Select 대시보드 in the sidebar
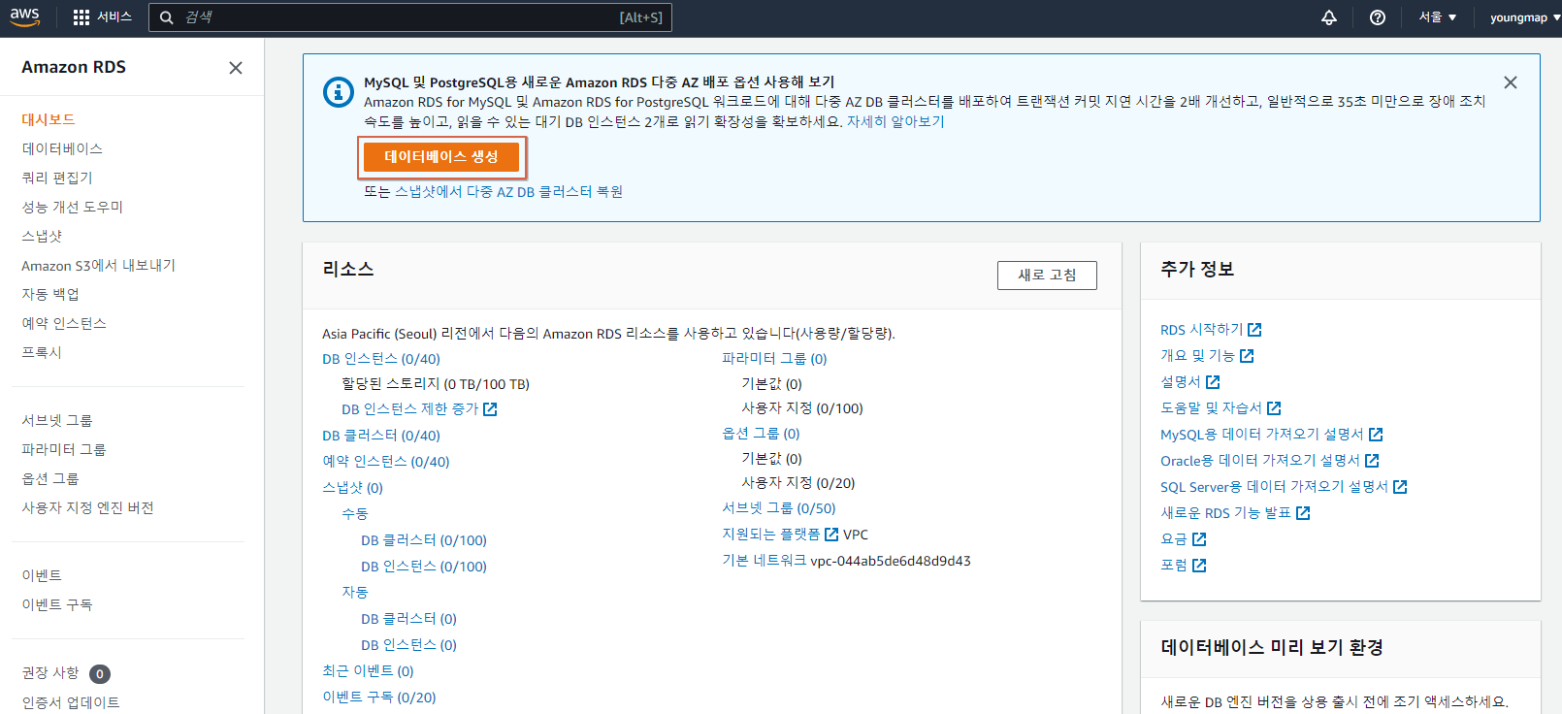This screenshot has height=714, width=1562. click(49, 119)
